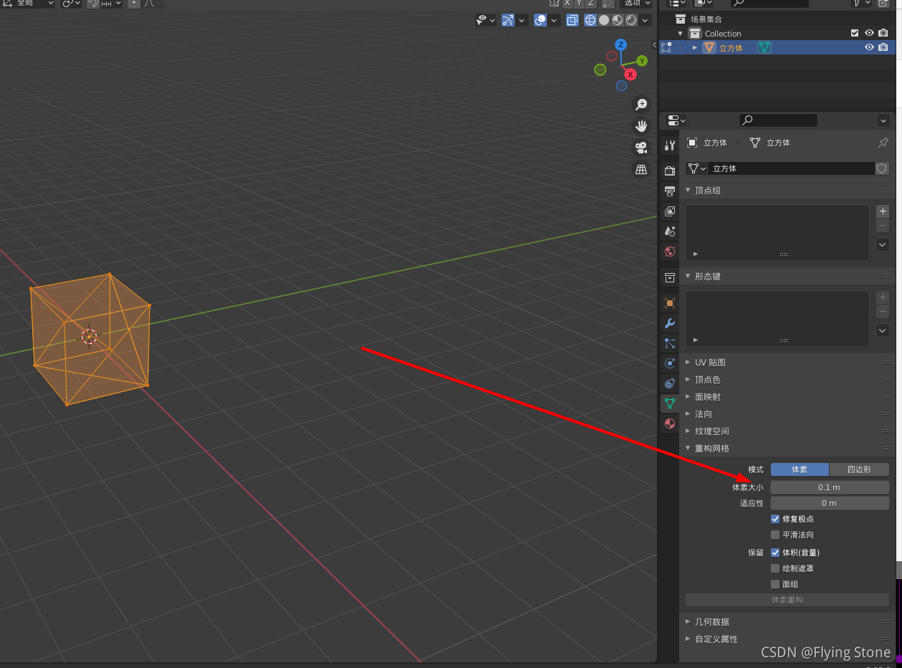The height and width of the screenshot is (668, 902).
Task: Select 四边形 remesh mode
Action: (859, 469)
